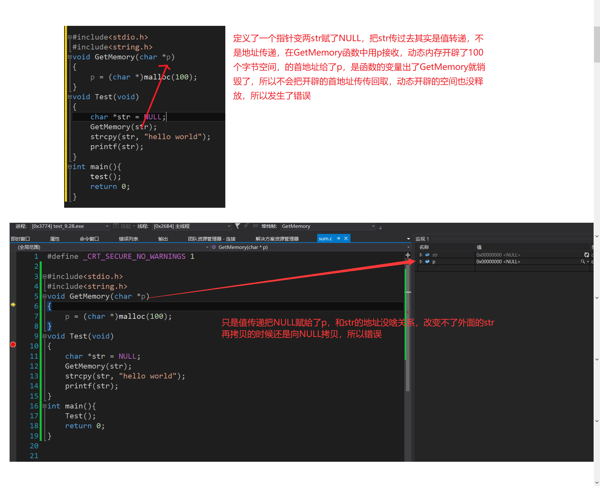
Task: Switch to the 命令窗口 tab
Action: point(89,239)
